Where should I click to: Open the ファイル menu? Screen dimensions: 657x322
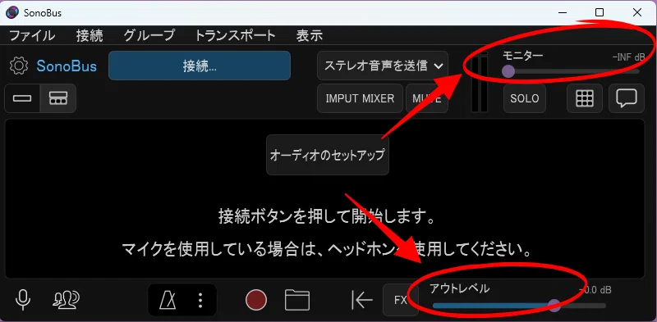(32, 35)
